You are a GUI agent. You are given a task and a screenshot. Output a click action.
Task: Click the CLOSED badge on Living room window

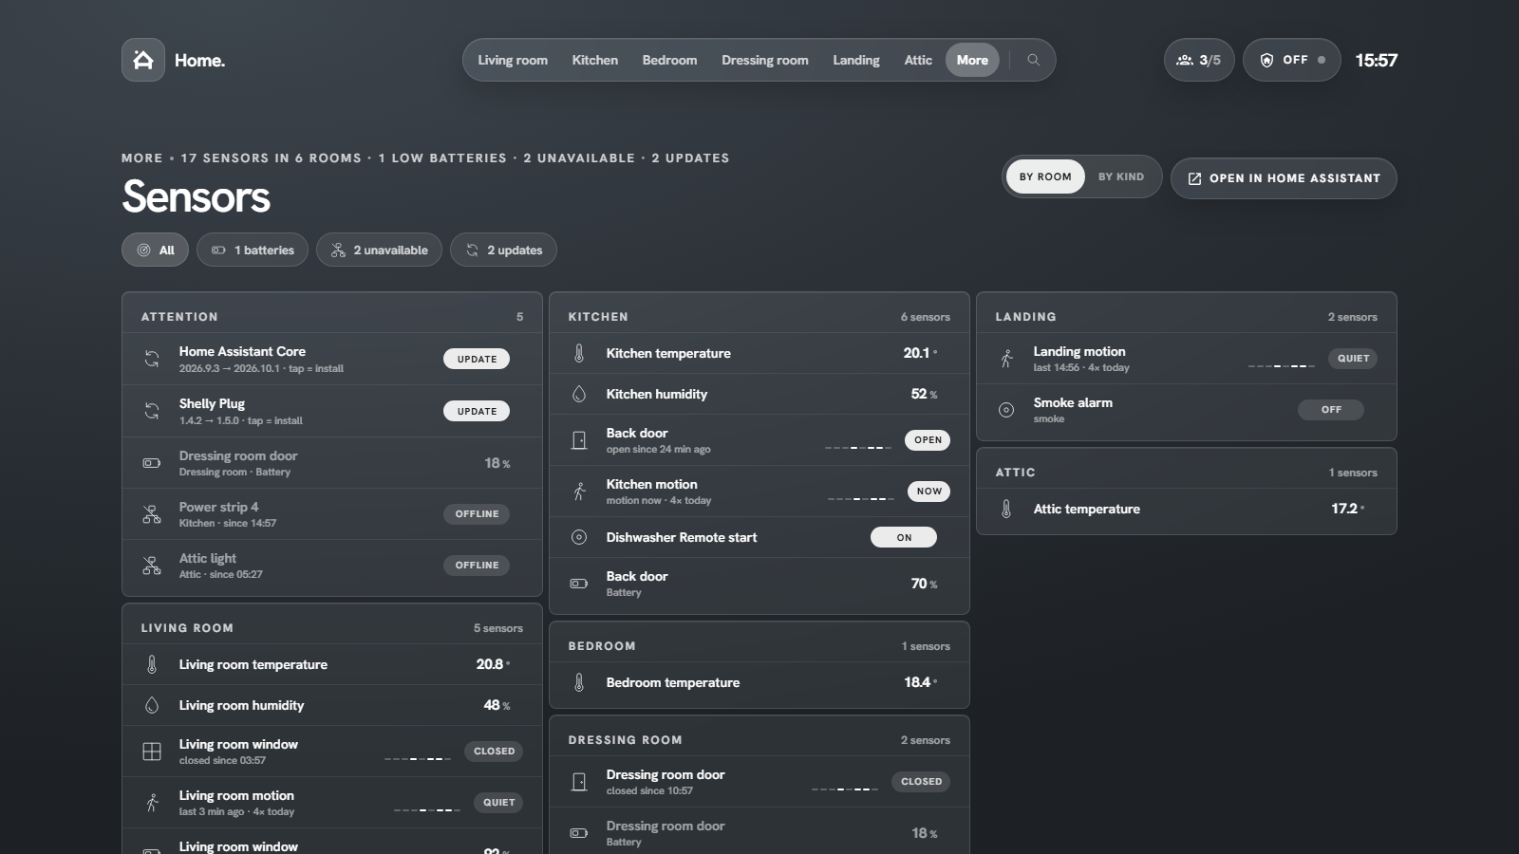tap(495, 752)
